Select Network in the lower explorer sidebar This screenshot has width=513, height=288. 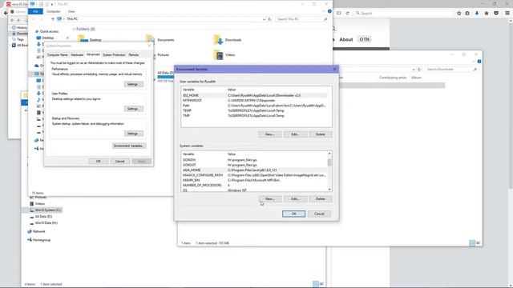(x=39, y=231)
